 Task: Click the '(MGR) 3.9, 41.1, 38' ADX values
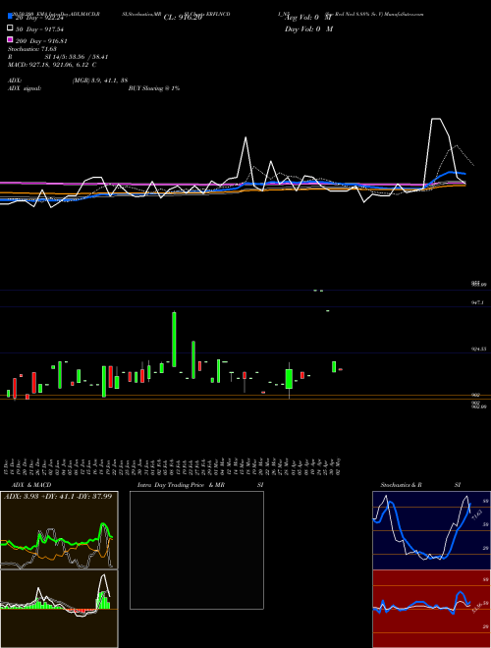(100, 81)
